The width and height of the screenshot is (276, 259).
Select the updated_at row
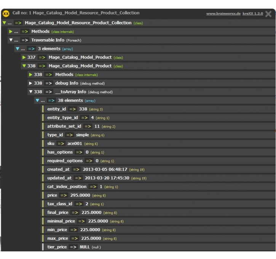pyautogui.click(x=158, y=178)
